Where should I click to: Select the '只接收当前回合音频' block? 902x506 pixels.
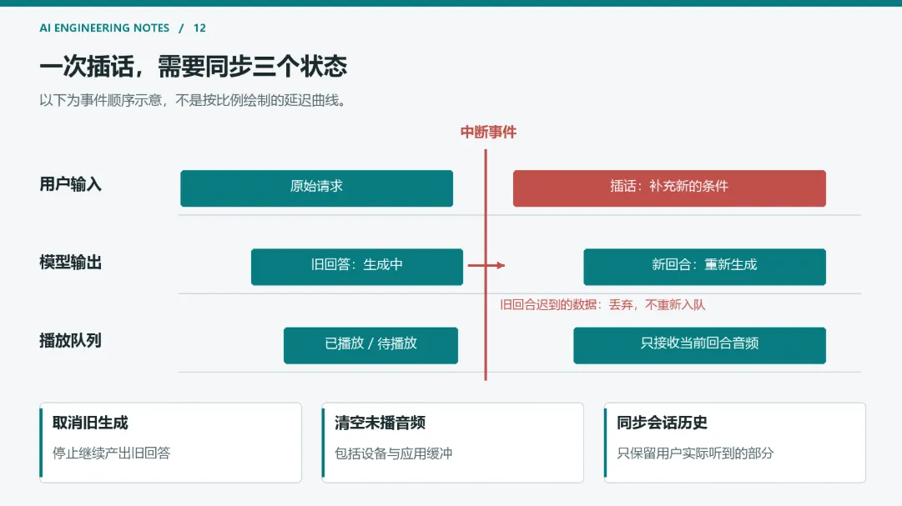coord(699,346)
